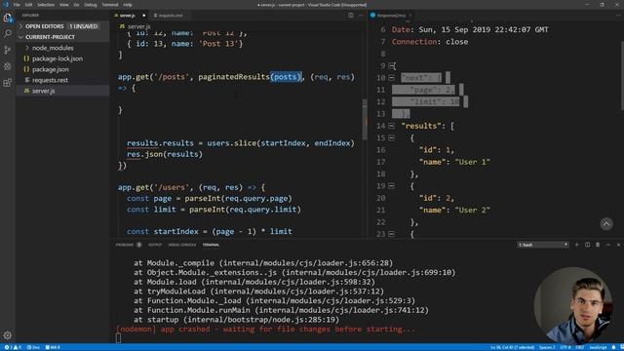Open the Extensions view icon
This screenshot has width=624, height=351.
coord(8,83)
